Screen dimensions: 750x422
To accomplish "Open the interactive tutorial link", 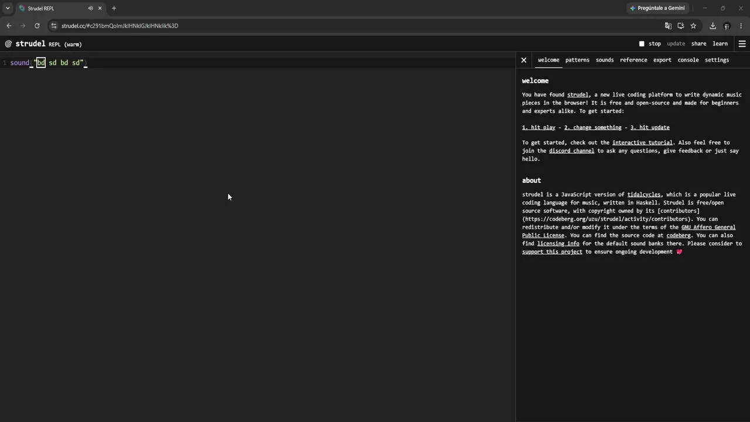I will click(x=642, y=142).
